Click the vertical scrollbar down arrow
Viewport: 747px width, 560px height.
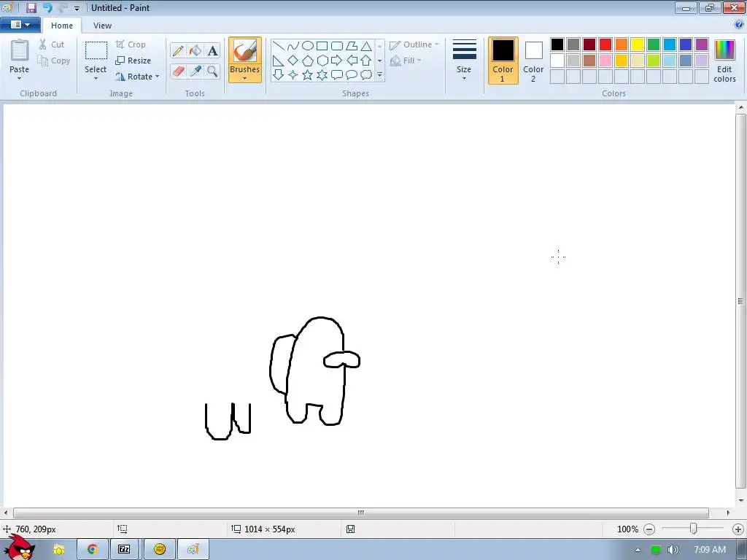tap(741, 500)
